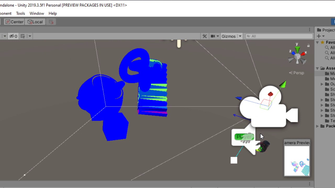
Task: Open the Window menu
Action: [x=37, y=13]
